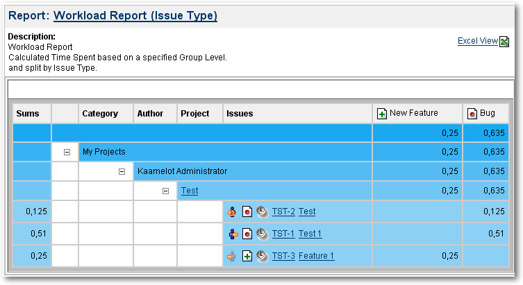Open the Feature 1 issue summary link

click(316, 256)
